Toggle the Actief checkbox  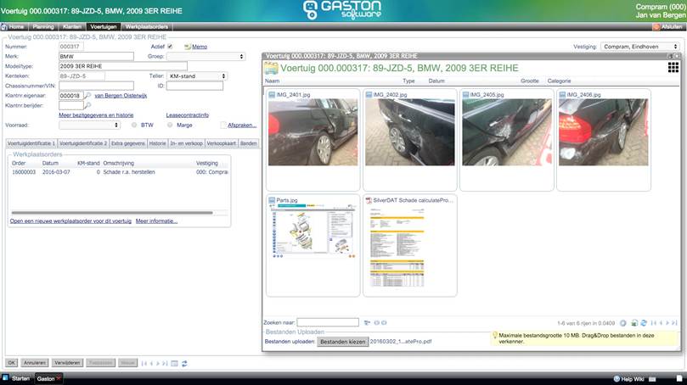tap(170, 47)
